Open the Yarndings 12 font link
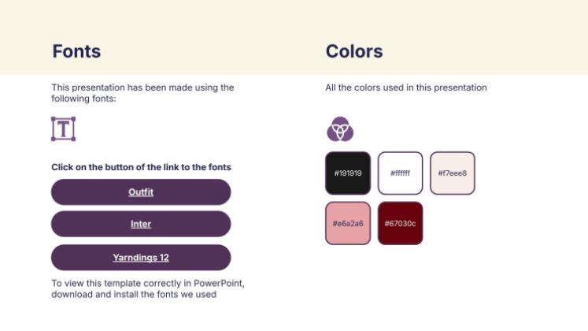Image resolution: width=588 pixels, height=331 pixels. [x=141, y=258]
